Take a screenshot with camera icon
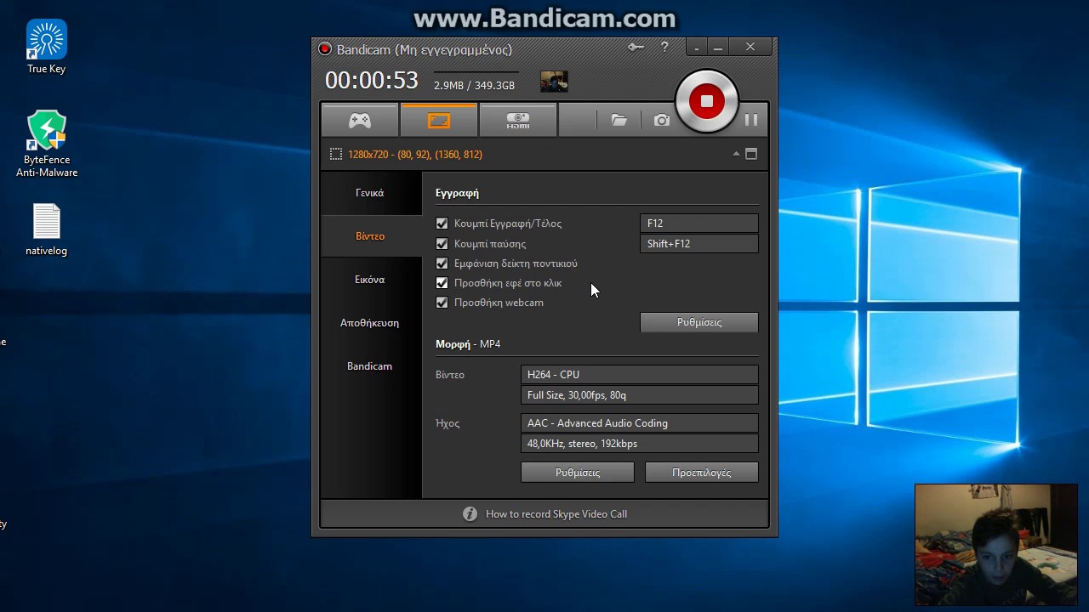Image resolution: width=1089 pixels, height=612 pixels. pyautogui.click(x=662, y=121)
